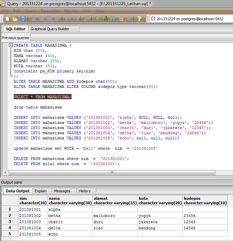Viewport: 233px width, 241px height.
Task: Open the Edit menu
Action: click(x=17, y=11)
